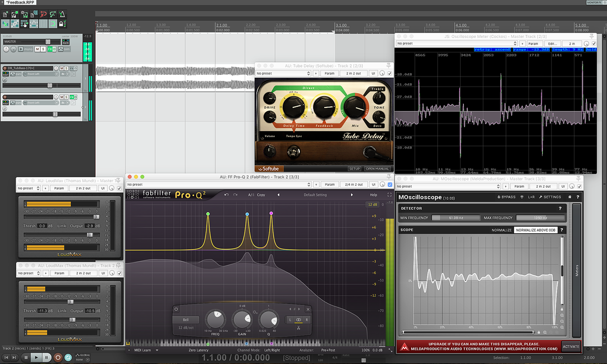
Task: Click the play button in transport
Action: pos(36,357)
